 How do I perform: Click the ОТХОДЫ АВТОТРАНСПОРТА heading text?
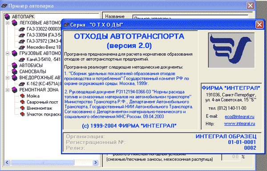coord(129,36)
